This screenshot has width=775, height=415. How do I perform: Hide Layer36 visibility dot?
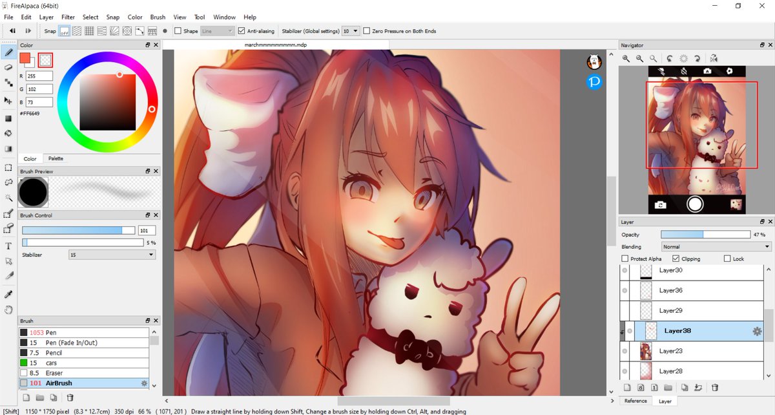(x=625, y=290)
